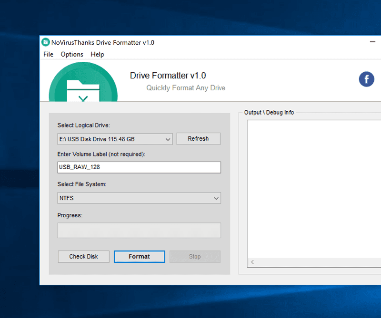Open the File menu
Viewport: 381px width, 318px height.
48,54
